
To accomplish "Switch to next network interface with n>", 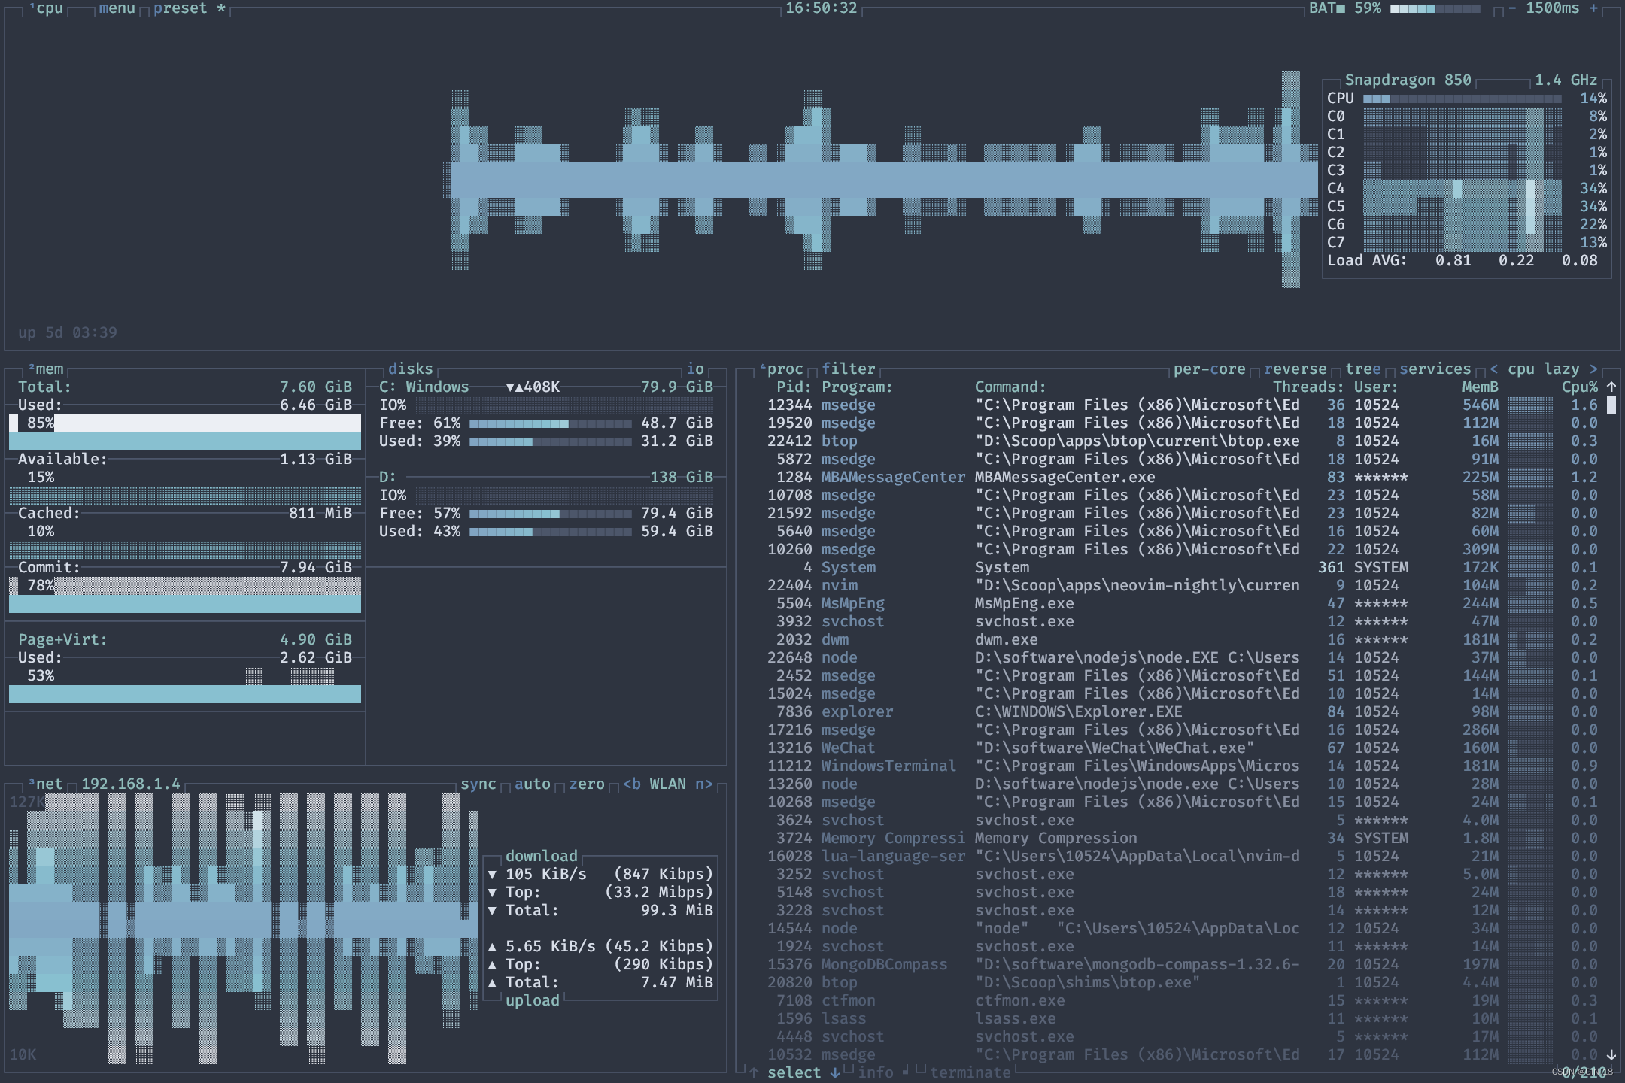I will point(703,784).
